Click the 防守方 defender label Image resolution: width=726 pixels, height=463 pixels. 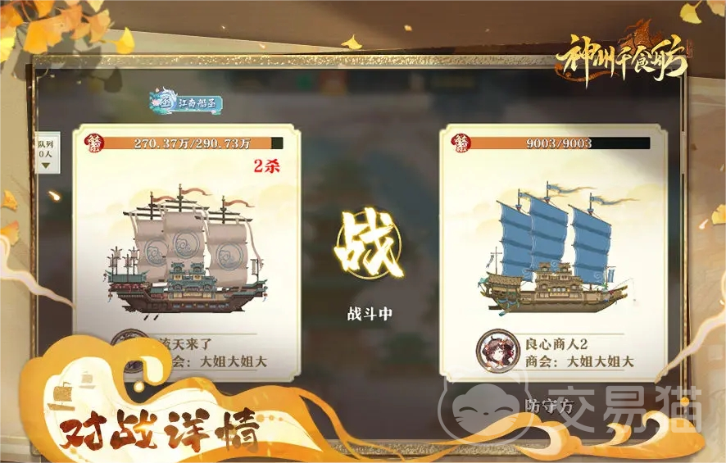(549, 406)
